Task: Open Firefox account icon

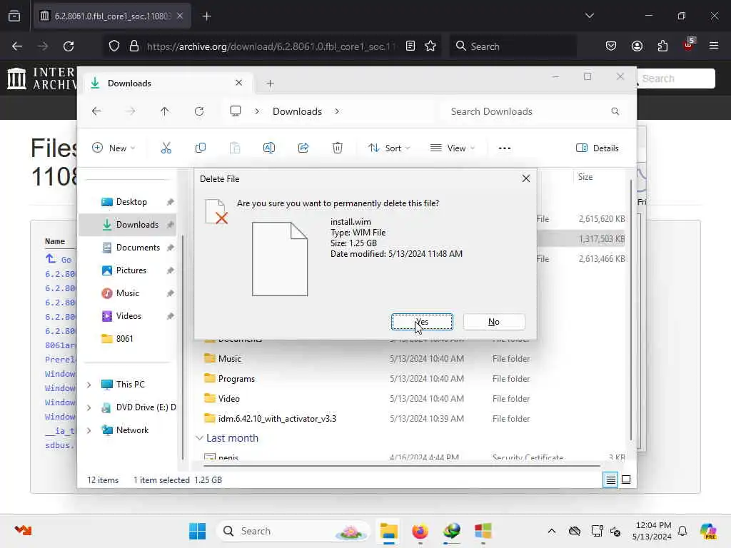Action: coord(637,46)
